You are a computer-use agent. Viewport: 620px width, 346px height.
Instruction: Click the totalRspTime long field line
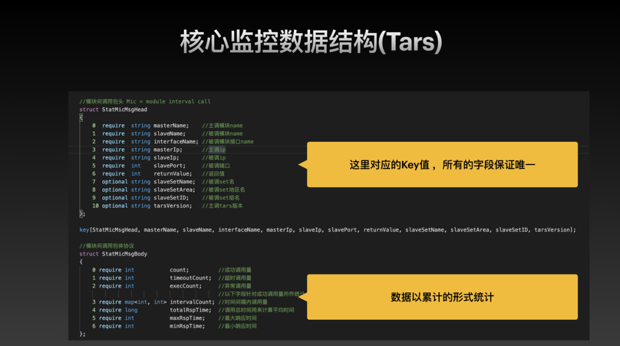click(x=193, y=310)
